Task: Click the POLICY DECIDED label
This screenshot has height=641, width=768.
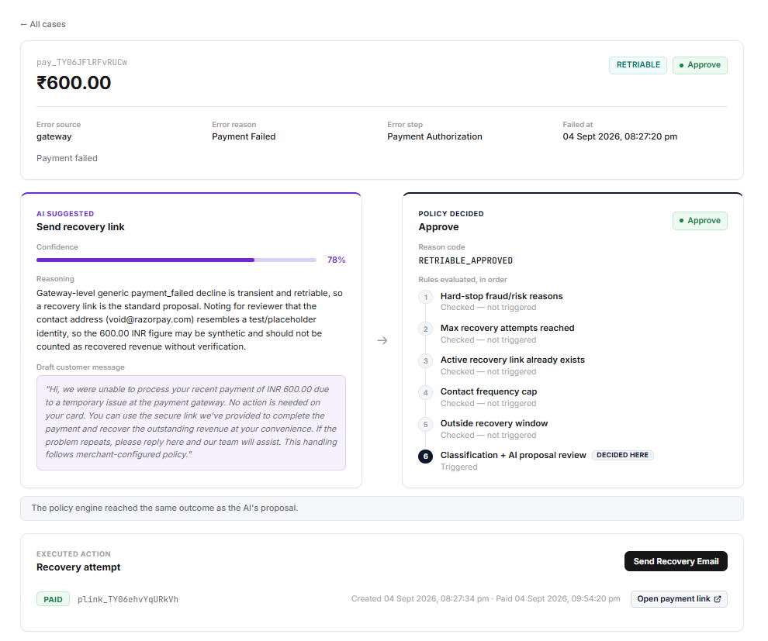Action: 451,214
